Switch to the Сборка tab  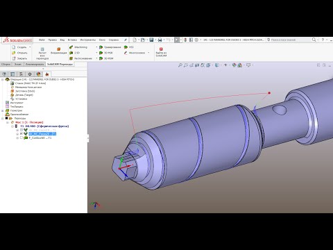[6, 64]
